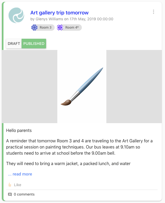Click the "Hello parents" greeting line
Screen dimensions: 165x203
pos(19,131)
